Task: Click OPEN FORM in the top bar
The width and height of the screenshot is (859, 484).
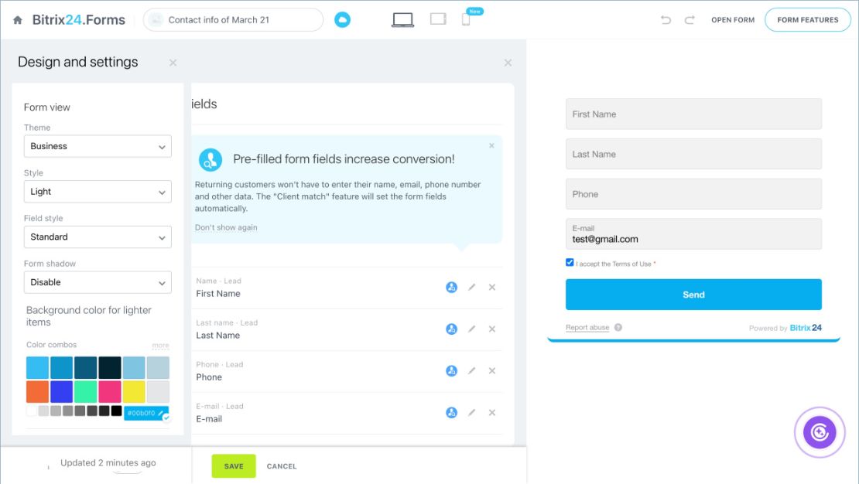Action: click(x=732, y=19)
